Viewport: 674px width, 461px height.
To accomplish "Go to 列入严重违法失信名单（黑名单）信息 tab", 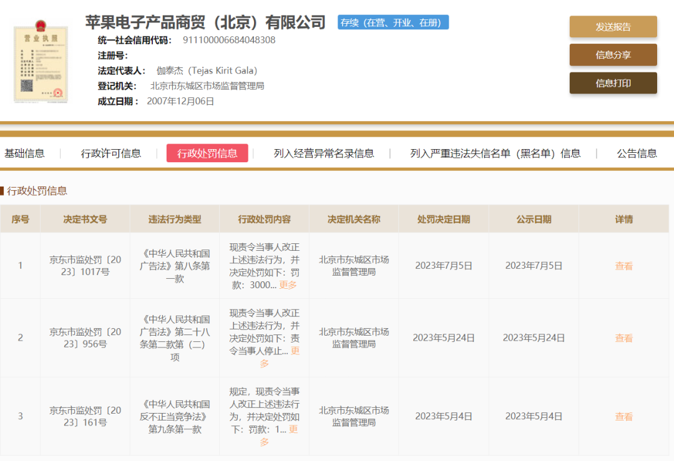I will tap(495, 153).
